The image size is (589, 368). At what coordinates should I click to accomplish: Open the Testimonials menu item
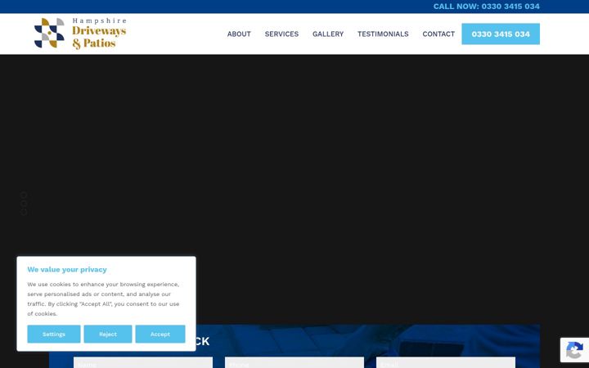[383, 34]
